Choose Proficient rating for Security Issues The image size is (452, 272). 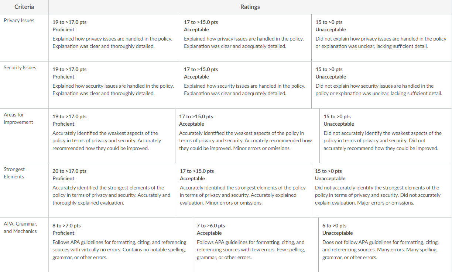(114, 85)
